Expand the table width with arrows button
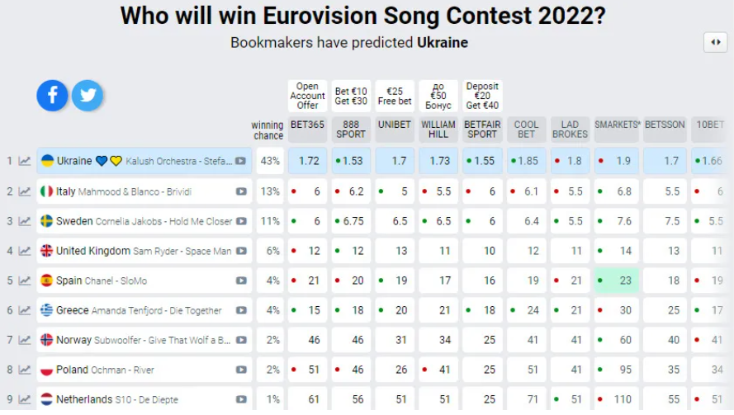 click(x=714, y=43)
